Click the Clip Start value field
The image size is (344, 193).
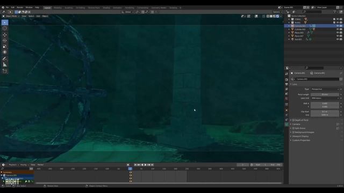325,112
